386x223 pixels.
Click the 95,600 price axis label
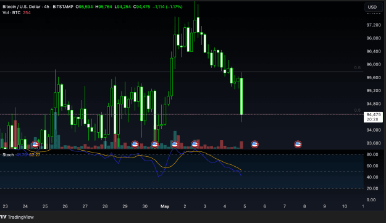(x=374, y=78)
